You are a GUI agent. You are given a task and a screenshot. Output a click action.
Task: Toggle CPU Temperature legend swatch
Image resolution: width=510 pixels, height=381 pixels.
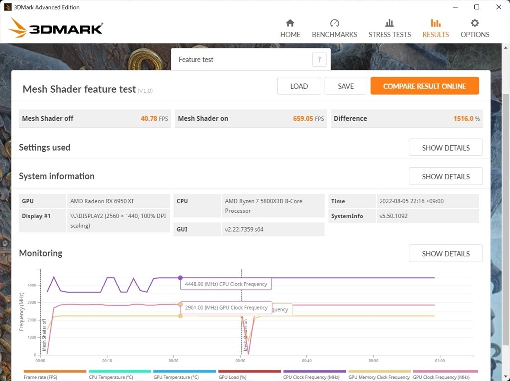pos(120,371)
